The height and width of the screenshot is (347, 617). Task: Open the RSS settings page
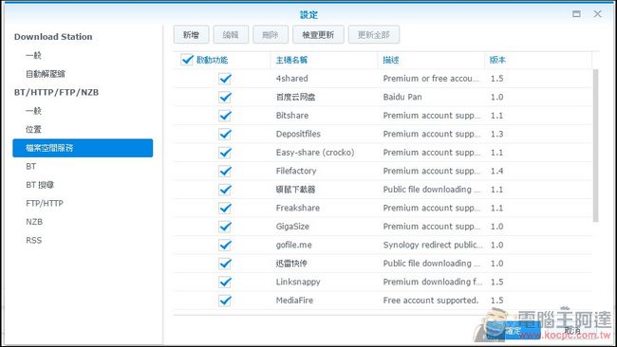point(34,240)
